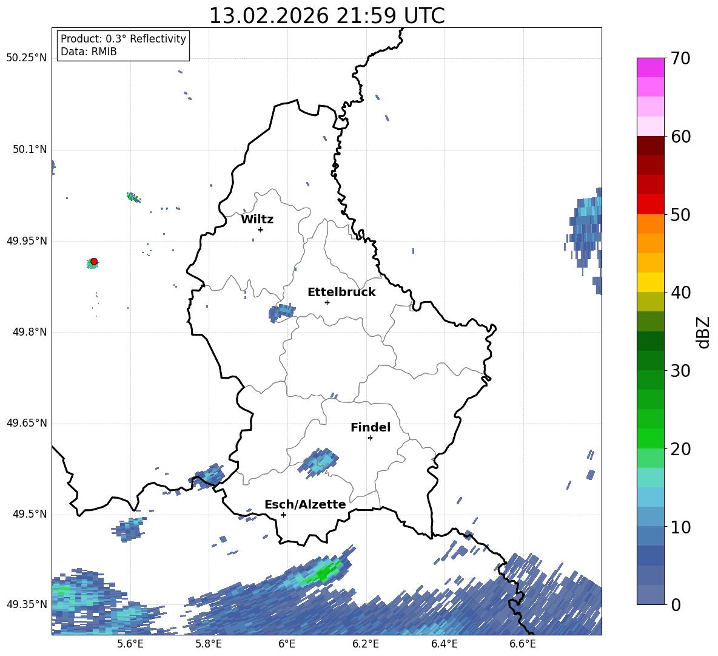718x656 pixels.
Task: Click the magenta top colorbar segment
Action: coord(650,67)
